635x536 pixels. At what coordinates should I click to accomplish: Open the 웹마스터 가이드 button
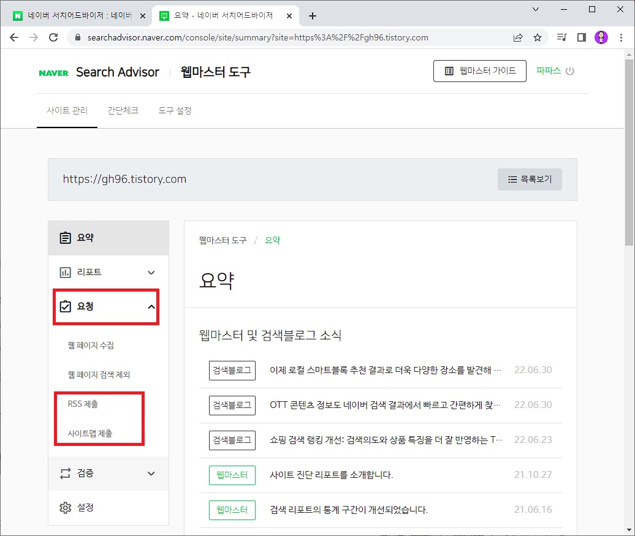point(480,71)
